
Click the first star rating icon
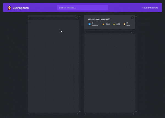(103, 24)
